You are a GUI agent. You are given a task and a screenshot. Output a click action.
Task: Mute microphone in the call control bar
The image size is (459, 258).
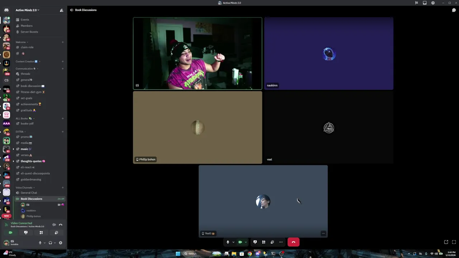pos(228,242)
